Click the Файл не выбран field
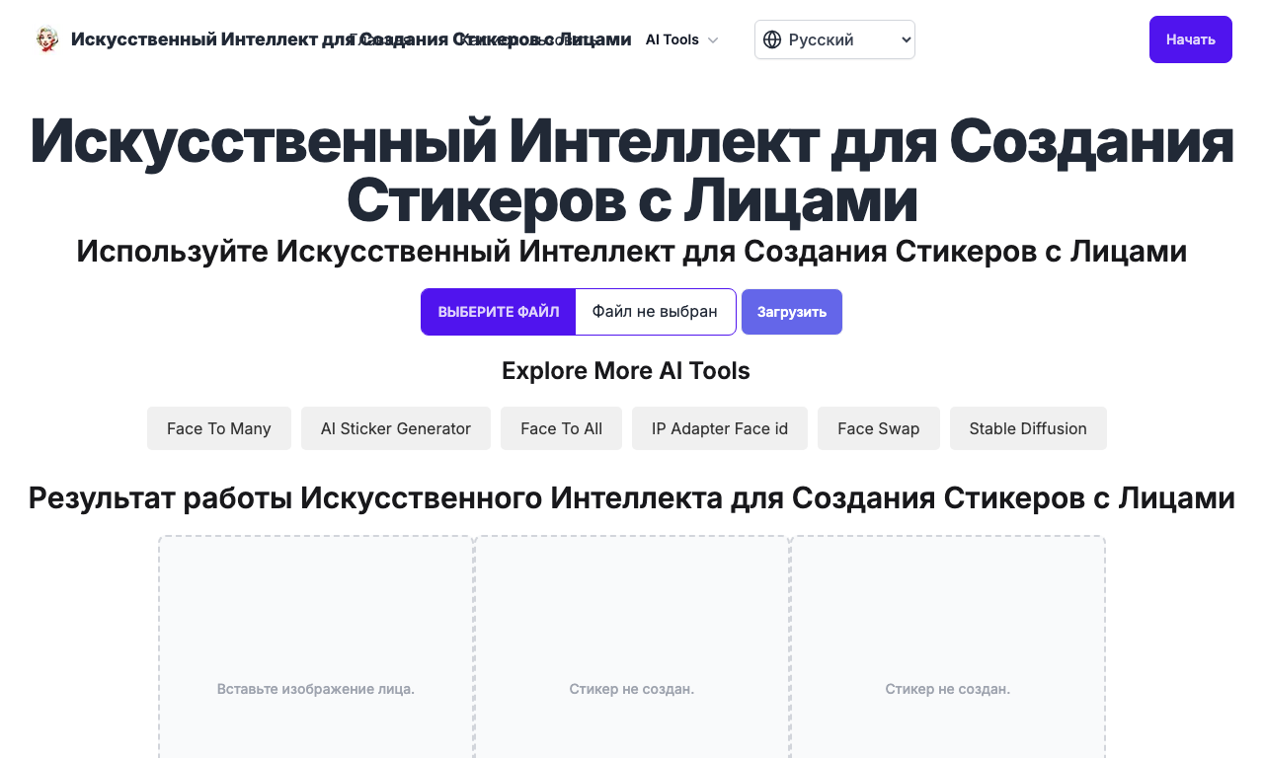The width and height of the screenshot is (1264, 758). coord(656,312)
